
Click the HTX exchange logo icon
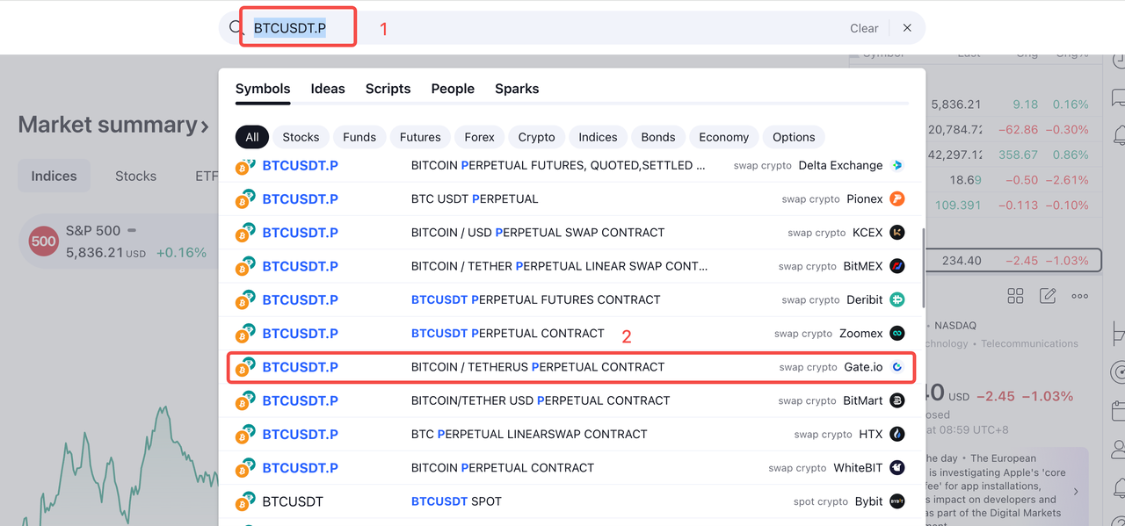click(x=896, y=434)
